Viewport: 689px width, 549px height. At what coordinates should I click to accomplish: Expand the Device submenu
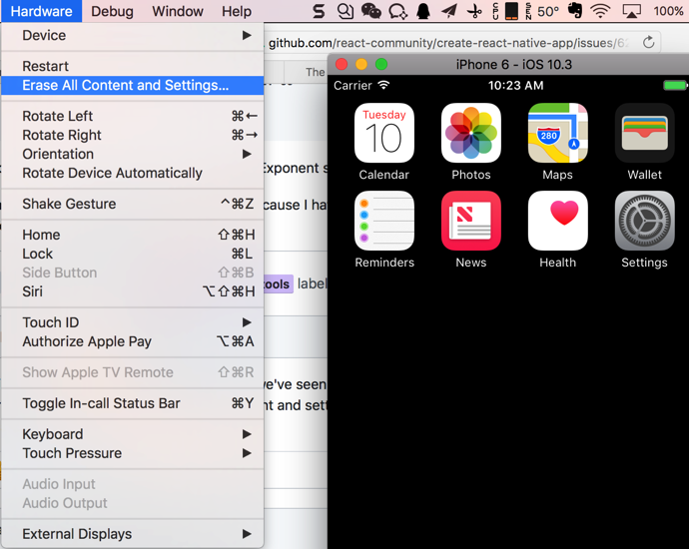pyautogui.click(x=132, y=35)
